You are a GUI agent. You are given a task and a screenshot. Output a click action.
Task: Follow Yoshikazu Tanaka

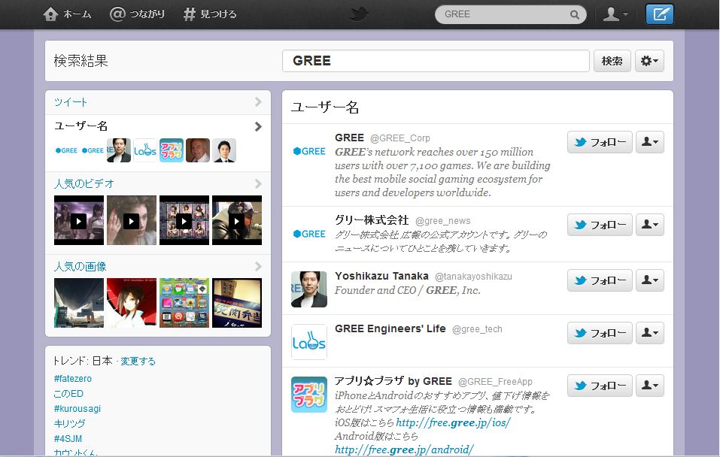pyautogui.click(x=600, y=280)
